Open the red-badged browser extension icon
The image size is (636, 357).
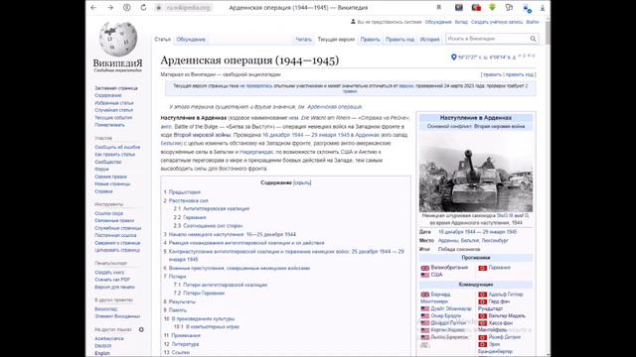[476, 7]
